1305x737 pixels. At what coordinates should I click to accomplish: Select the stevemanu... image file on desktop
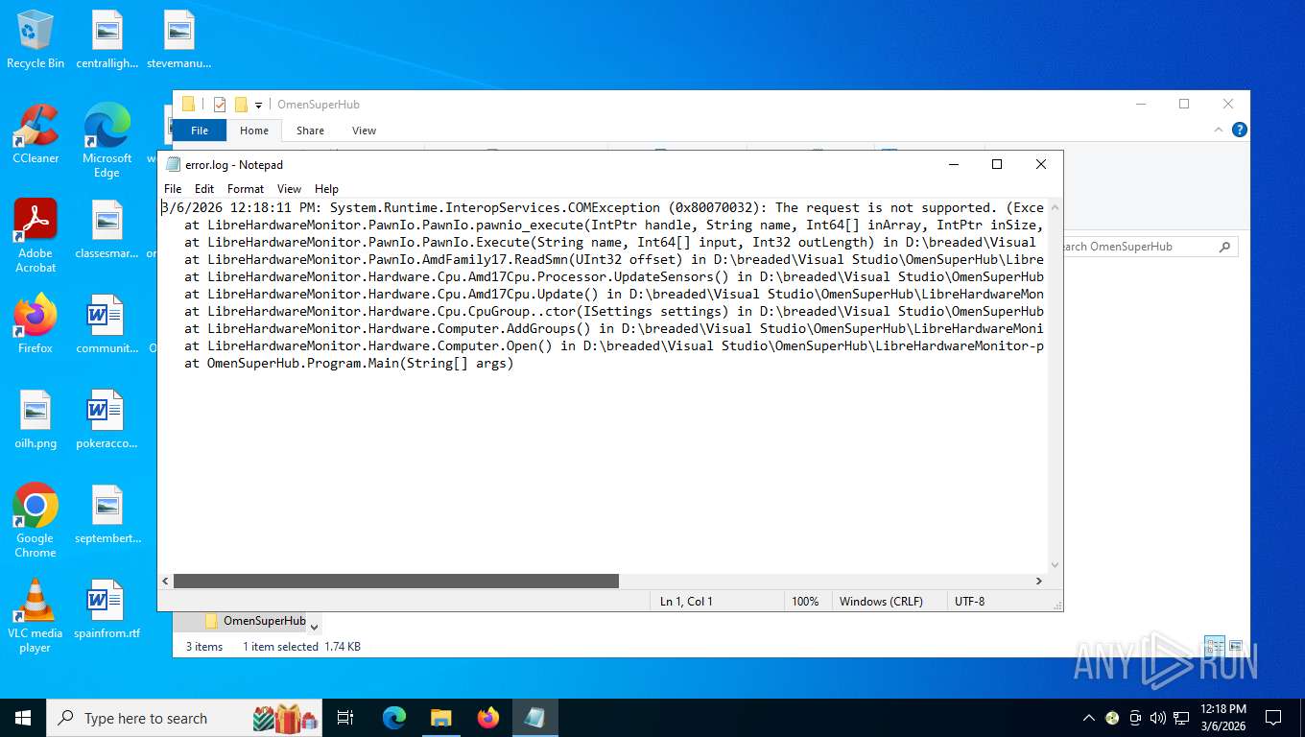[179, 39]
